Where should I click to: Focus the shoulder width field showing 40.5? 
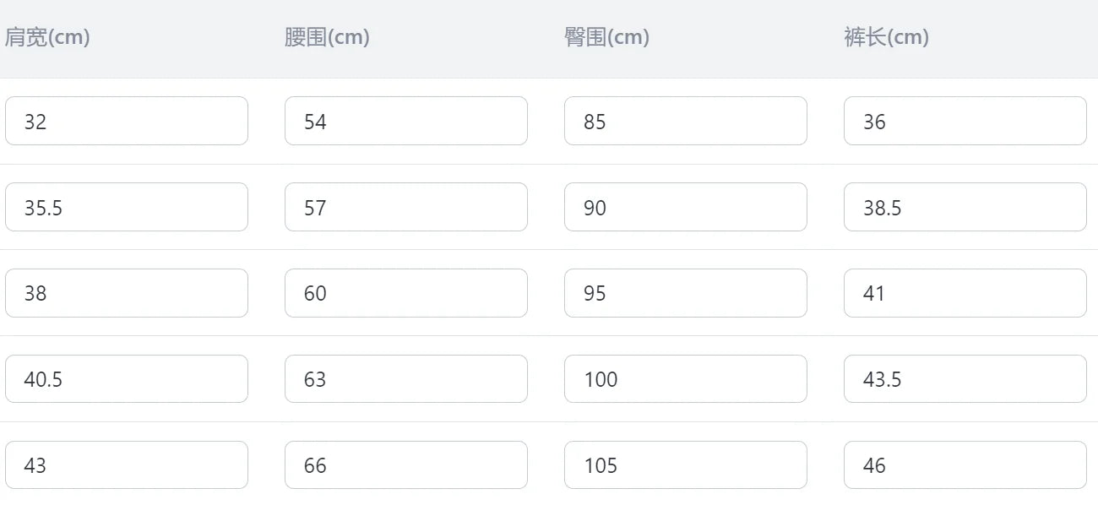127,379
